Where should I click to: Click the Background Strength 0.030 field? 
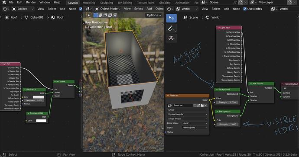(227, 103)
